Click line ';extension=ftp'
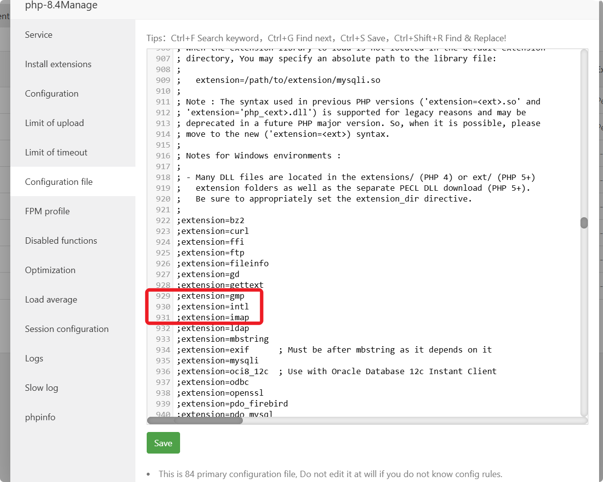Screen dimensions: 603x482 click(x=210, y=253)
